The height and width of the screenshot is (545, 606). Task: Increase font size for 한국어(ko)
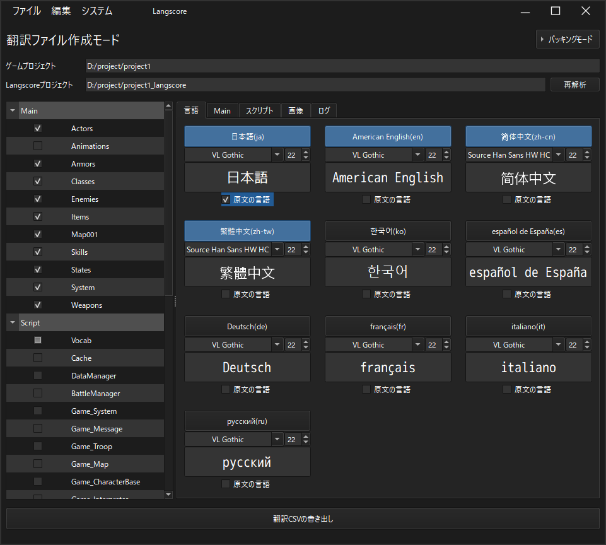click(446, 247)
